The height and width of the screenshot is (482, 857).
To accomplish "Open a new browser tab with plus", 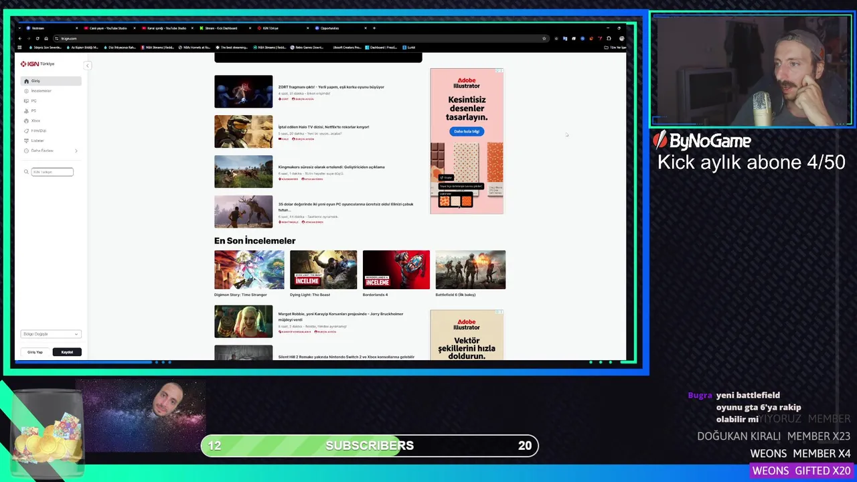I will [374, 28].
